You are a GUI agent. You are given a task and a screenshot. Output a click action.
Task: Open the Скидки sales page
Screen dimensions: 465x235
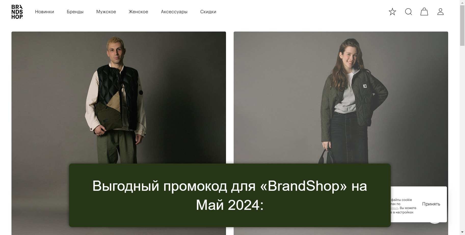point(208,12)
